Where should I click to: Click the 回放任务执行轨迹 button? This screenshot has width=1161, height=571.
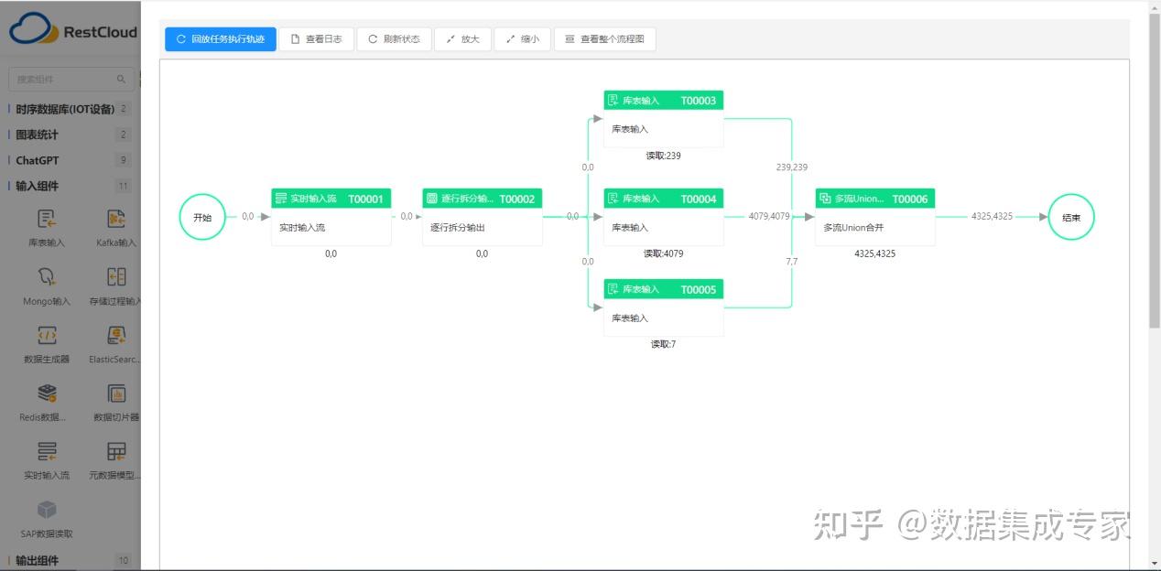pos(220,38)
